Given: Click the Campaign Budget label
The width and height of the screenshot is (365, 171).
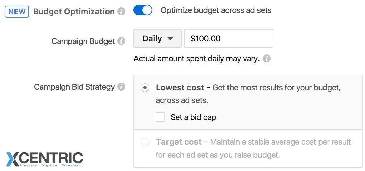Looking at the screenshot, I should click(x=83, y=41).
